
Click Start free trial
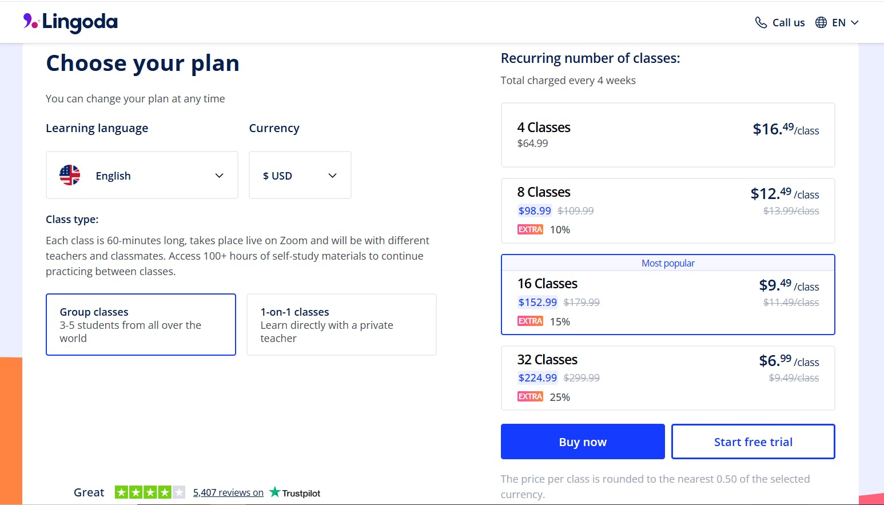click(753, 441)
